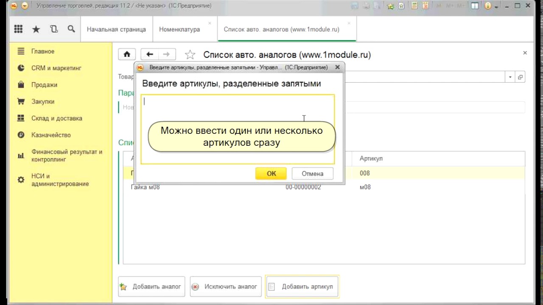The image size is (543, 305).
Task: Click the Добавить артикул button
Action: point(302,287)
